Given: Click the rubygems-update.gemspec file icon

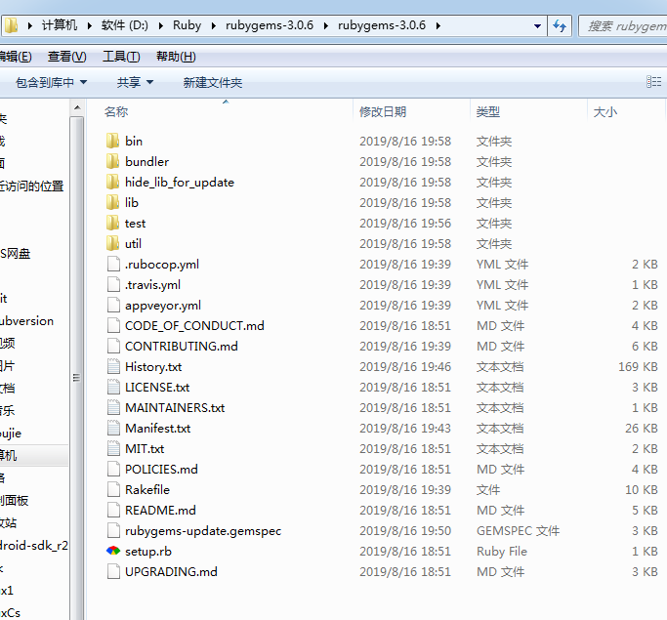Looking at the screenshot, I should tap(113, 531).
